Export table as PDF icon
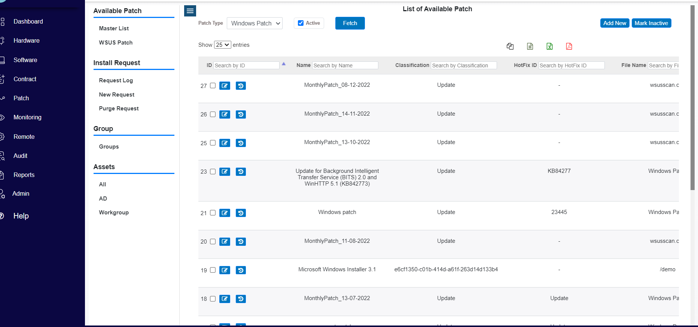698x327 pixels. point(569,46)
